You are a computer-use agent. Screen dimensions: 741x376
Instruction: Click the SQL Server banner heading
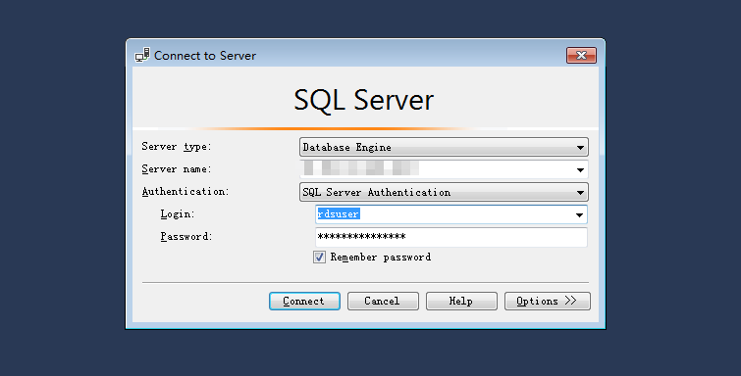(364, 100)
